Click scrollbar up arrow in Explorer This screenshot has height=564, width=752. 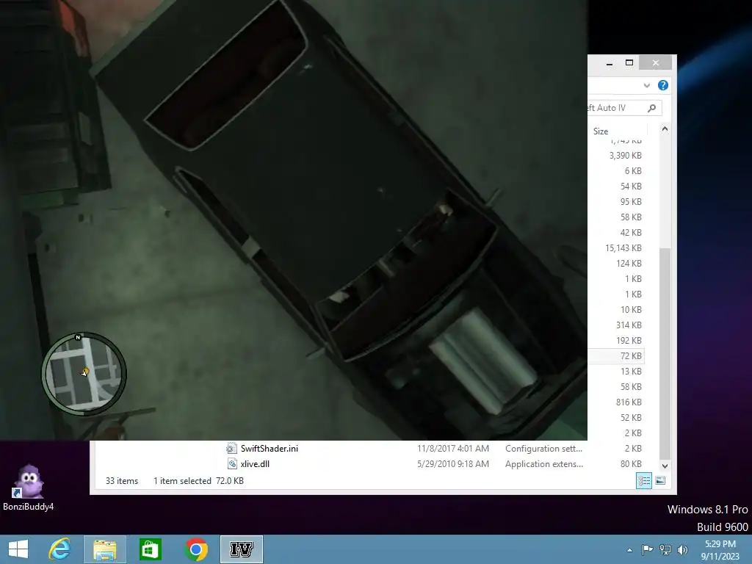pyautogui.click(x=665, y=129)
